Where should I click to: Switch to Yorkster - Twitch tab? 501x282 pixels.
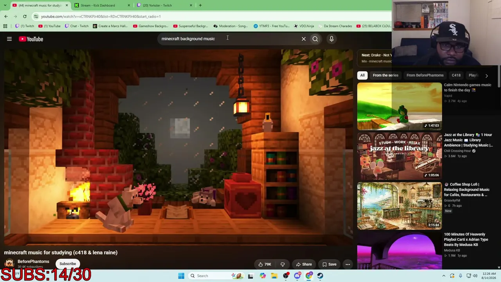164,5
